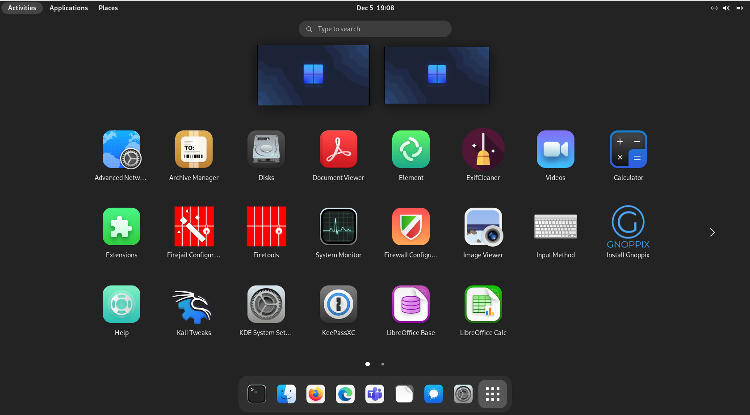Open Microsoft Teams from the dock

[374, 394]
